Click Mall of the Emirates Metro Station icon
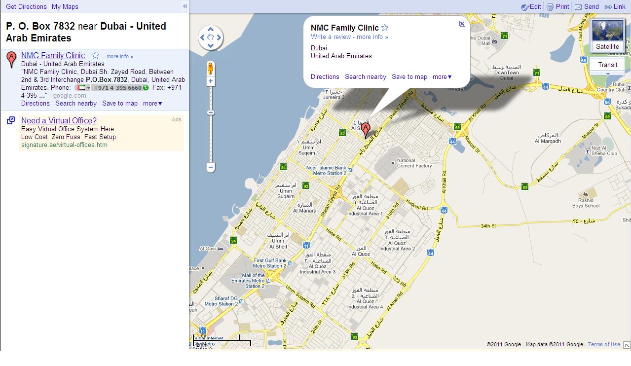The height and width of the screenshot is (366, 631). coord(269,281)
